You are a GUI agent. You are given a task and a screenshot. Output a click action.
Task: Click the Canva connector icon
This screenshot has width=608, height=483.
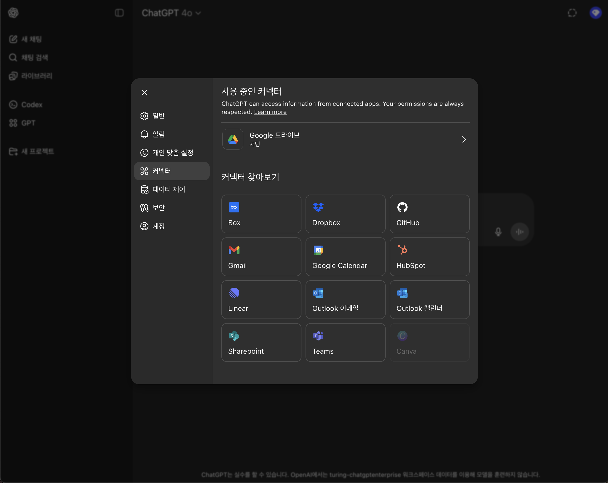point(402,336)
